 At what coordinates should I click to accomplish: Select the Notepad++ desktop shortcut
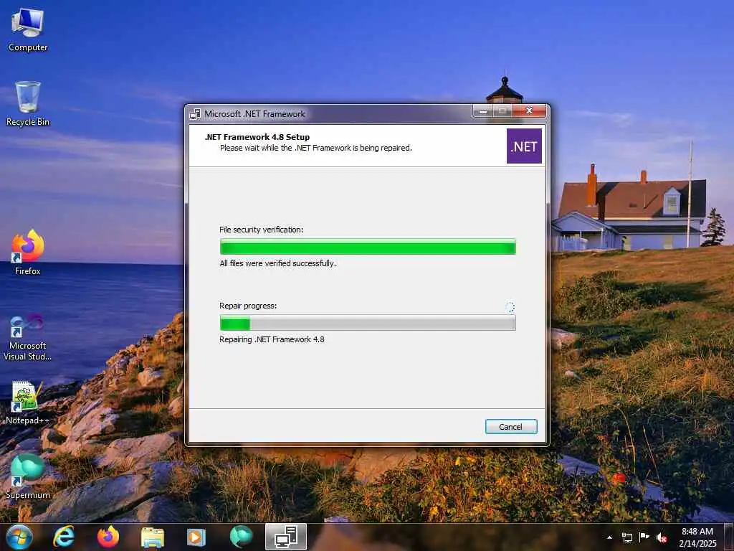click(x=28, y=403)
